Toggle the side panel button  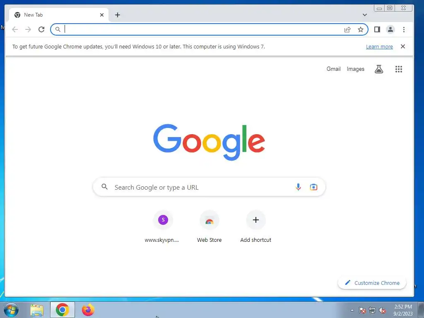pyautogui.click(x=377, y=29)
